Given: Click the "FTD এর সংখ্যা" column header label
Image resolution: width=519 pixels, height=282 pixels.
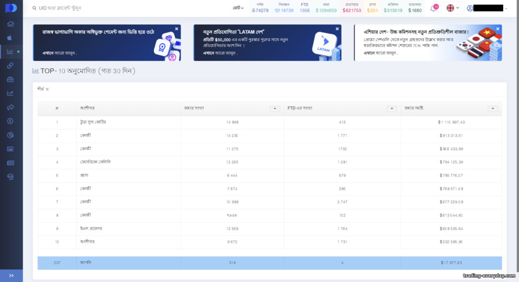Looking at the screenshot, I should [x=300, y=108].
